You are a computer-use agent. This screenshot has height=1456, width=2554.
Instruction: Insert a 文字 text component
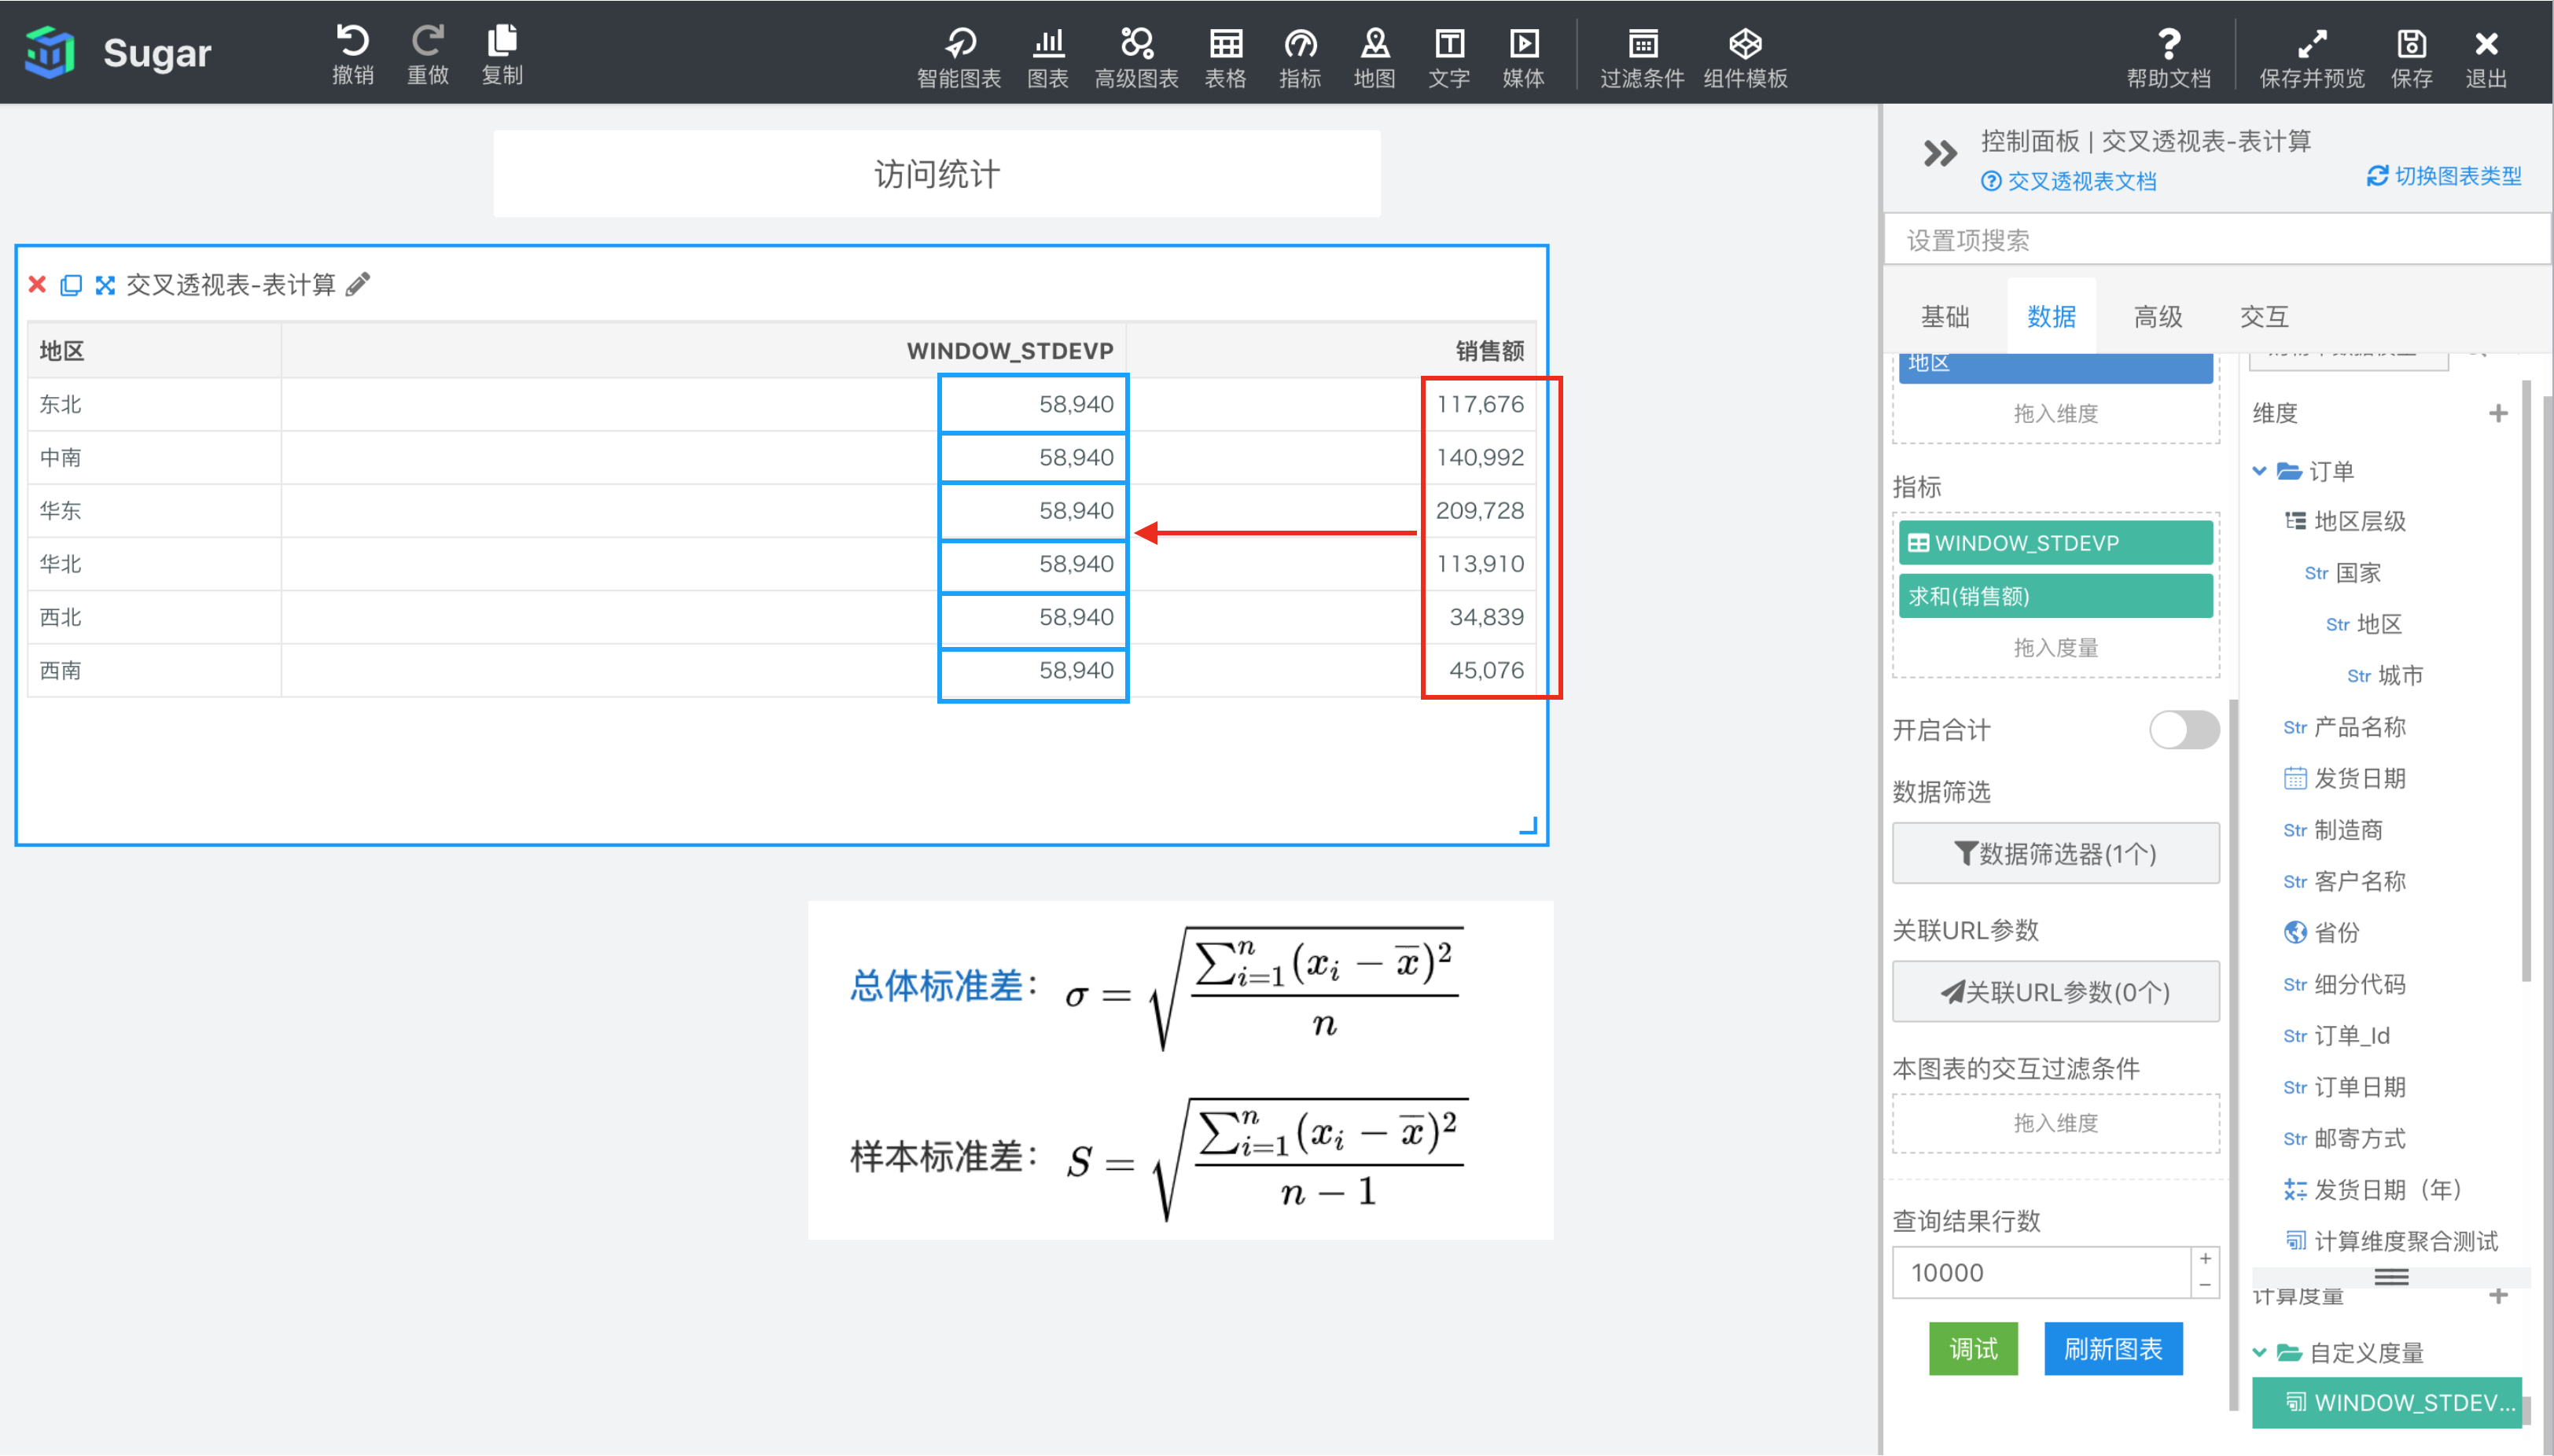(x=1449, y=57)
